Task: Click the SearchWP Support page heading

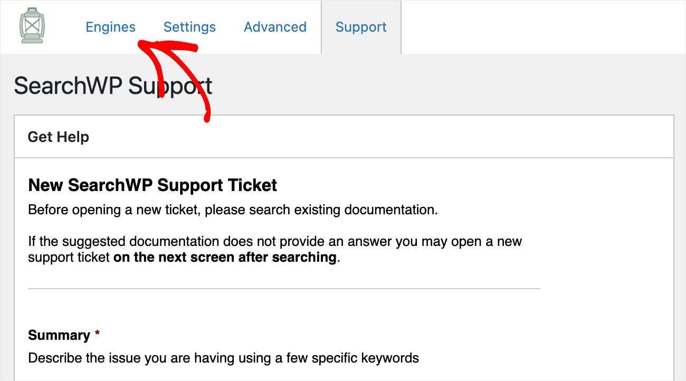Action: (x=113, y=85)
